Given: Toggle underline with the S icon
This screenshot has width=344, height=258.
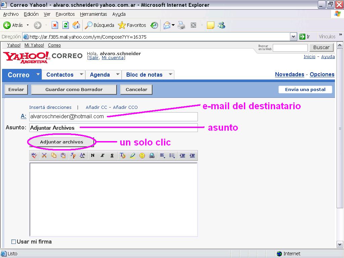Looking at the screenshot, I should click(x=112, y=156).
